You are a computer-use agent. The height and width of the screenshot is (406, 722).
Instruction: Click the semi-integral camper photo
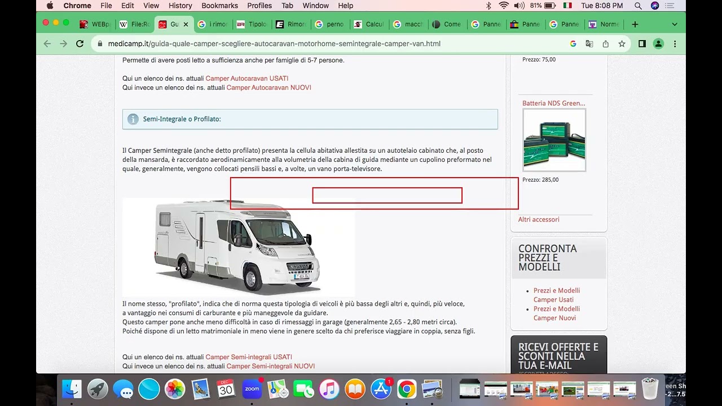click(x=239, y=246)
